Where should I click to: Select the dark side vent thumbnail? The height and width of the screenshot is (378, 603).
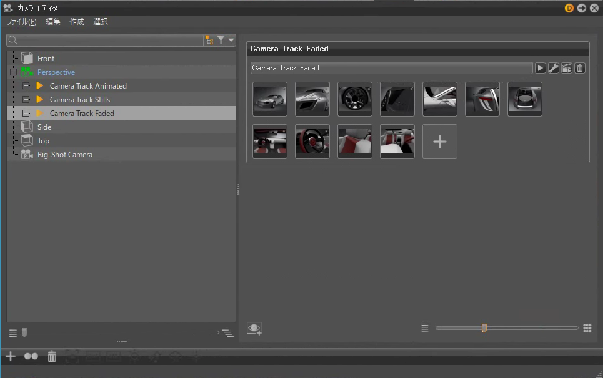pyautogui.click(x=397, y=99)
